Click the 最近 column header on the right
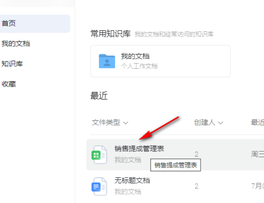This screenshot has height=203, width=264. pos(257,123)
